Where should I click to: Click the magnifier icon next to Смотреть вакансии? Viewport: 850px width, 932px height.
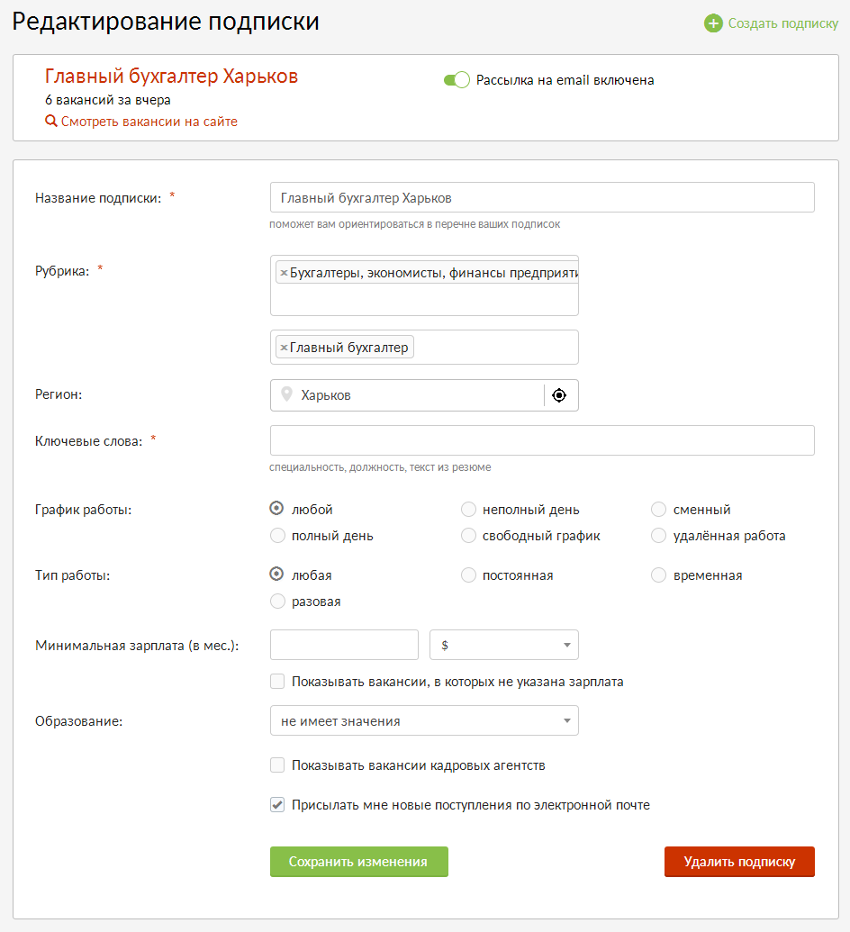51,122
